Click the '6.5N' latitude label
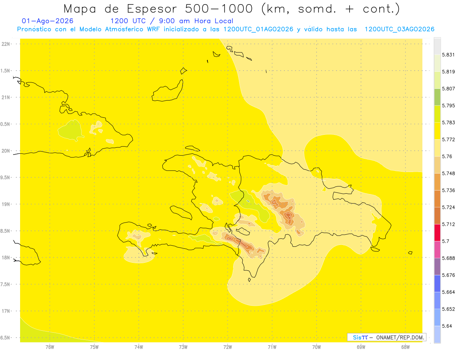This screenshot has height=352, width=455. (x=6, y=338)
